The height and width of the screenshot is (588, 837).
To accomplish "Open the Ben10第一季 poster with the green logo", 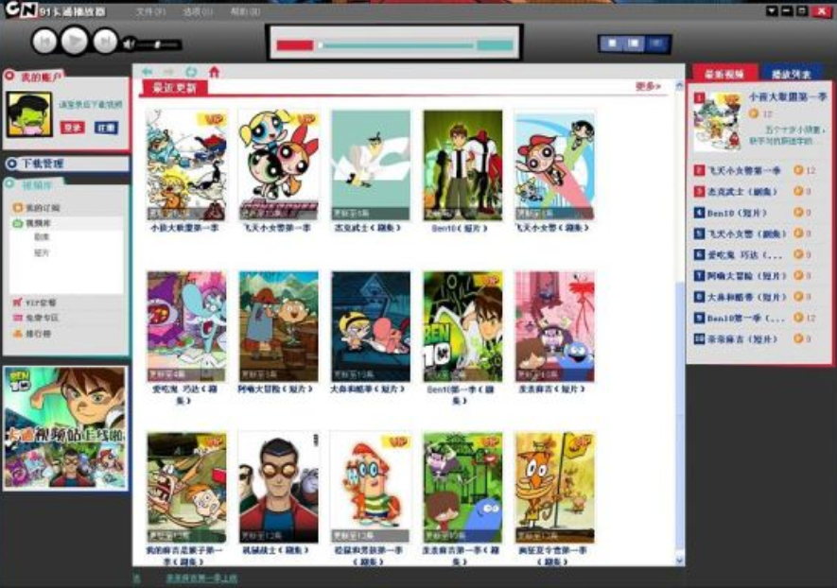I will coord(462,326).
